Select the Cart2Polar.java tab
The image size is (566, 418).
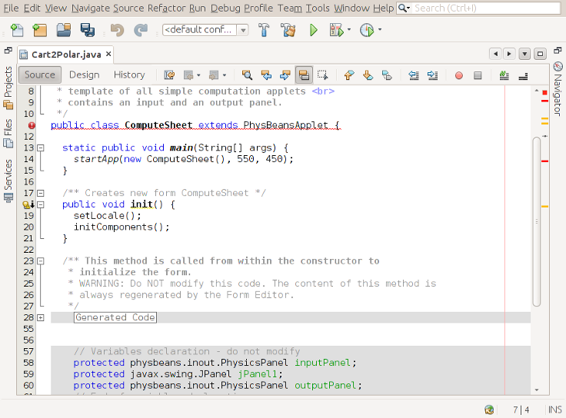pyautogui.click(x=66, y=55)
